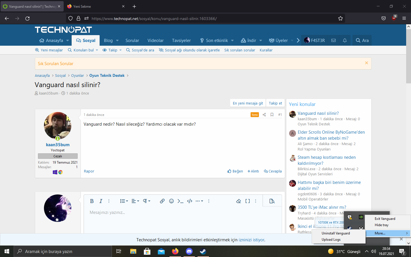The height and width of the screenshot is (257, 411).
Task: Jump to newest message with En yeni mesaja git
Action: [x=248, y=103]
